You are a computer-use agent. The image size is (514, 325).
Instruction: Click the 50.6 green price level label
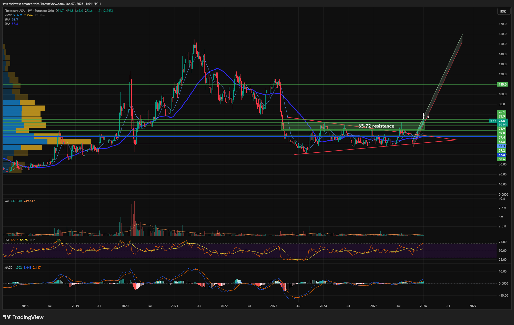tap(501, 159)
